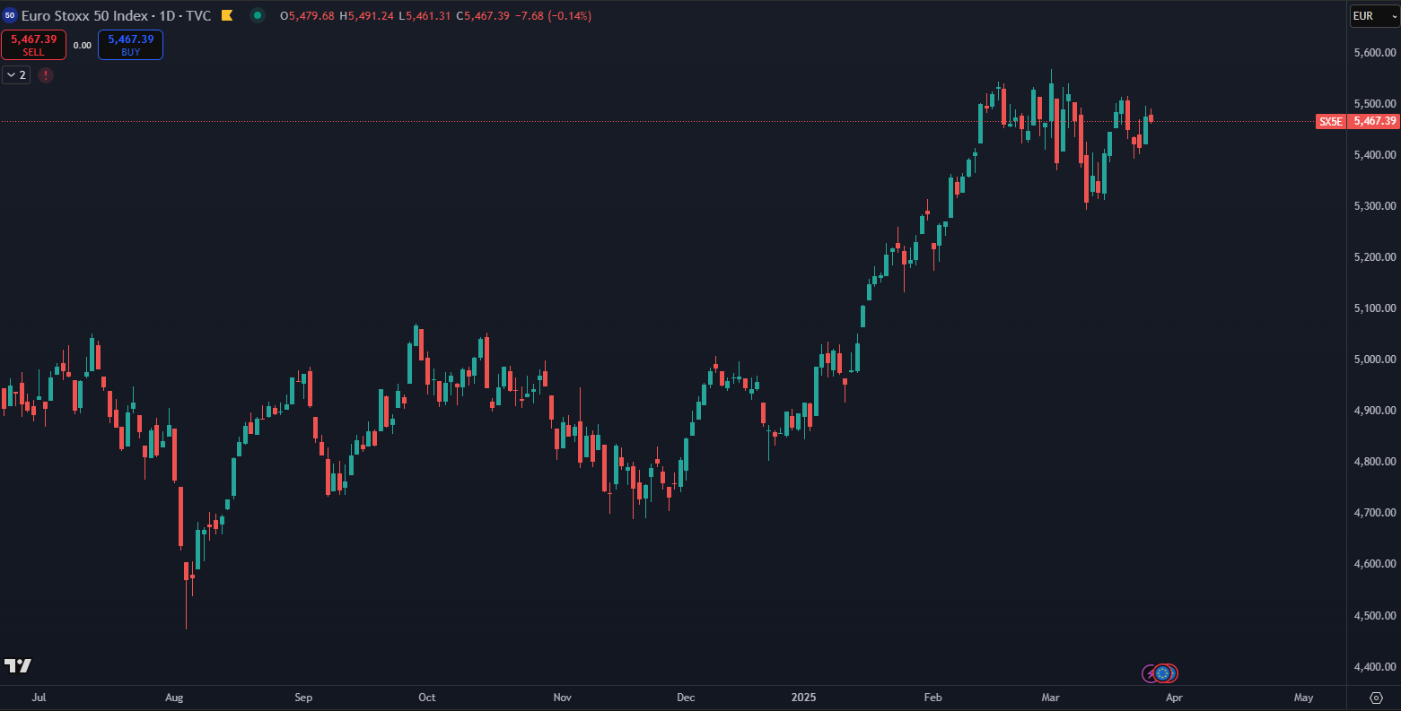This screenshot has width=1401, height=711.
Task: Click the 2025 label on time axis
Action: (805, 698)
